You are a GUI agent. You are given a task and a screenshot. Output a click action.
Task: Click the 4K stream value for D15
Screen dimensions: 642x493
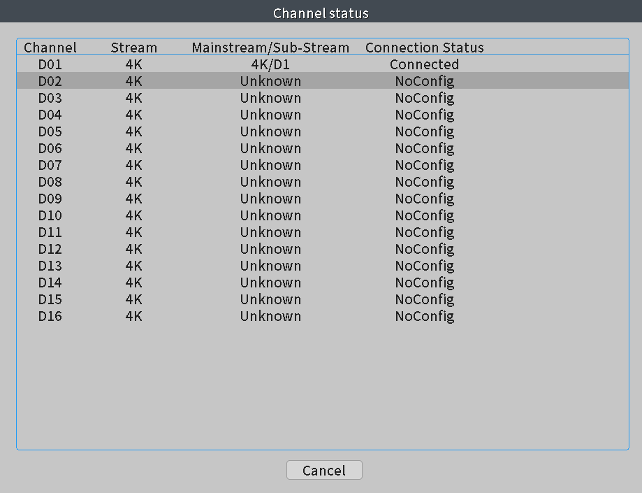134,299
